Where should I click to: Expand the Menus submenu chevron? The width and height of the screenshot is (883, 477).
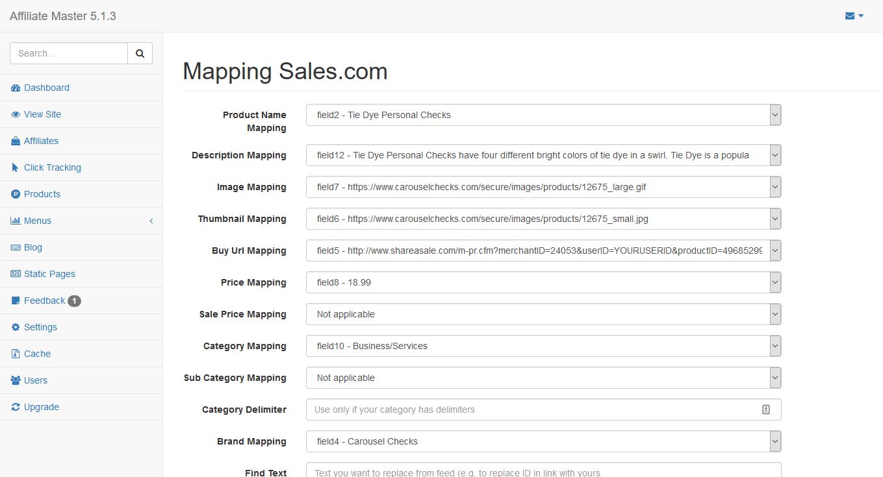click(x=151, y=221)
